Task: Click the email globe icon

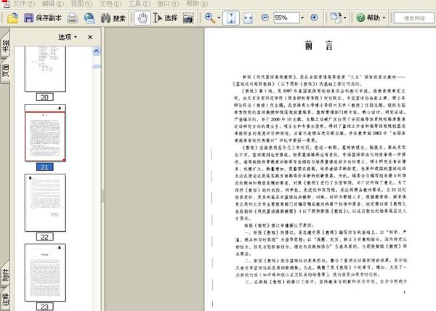Action: pyautogui.click(x=89, y=18)
